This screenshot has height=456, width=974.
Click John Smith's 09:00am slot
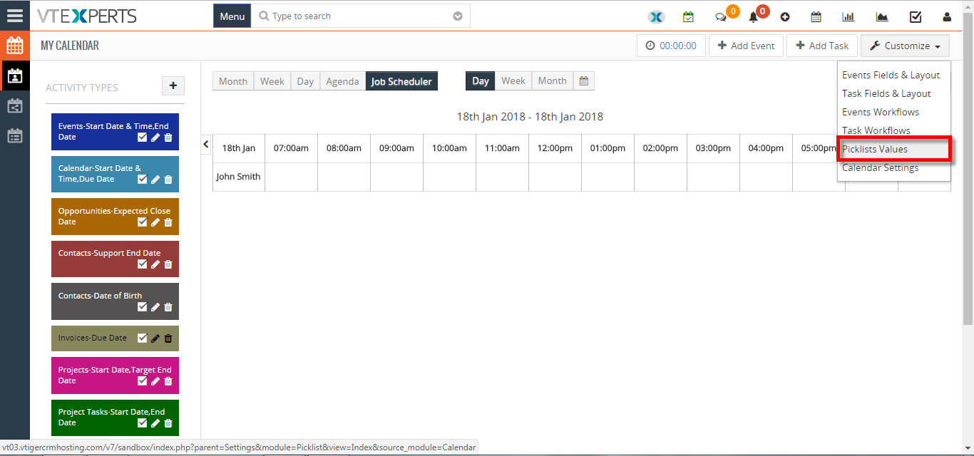(x=396, y=177)
